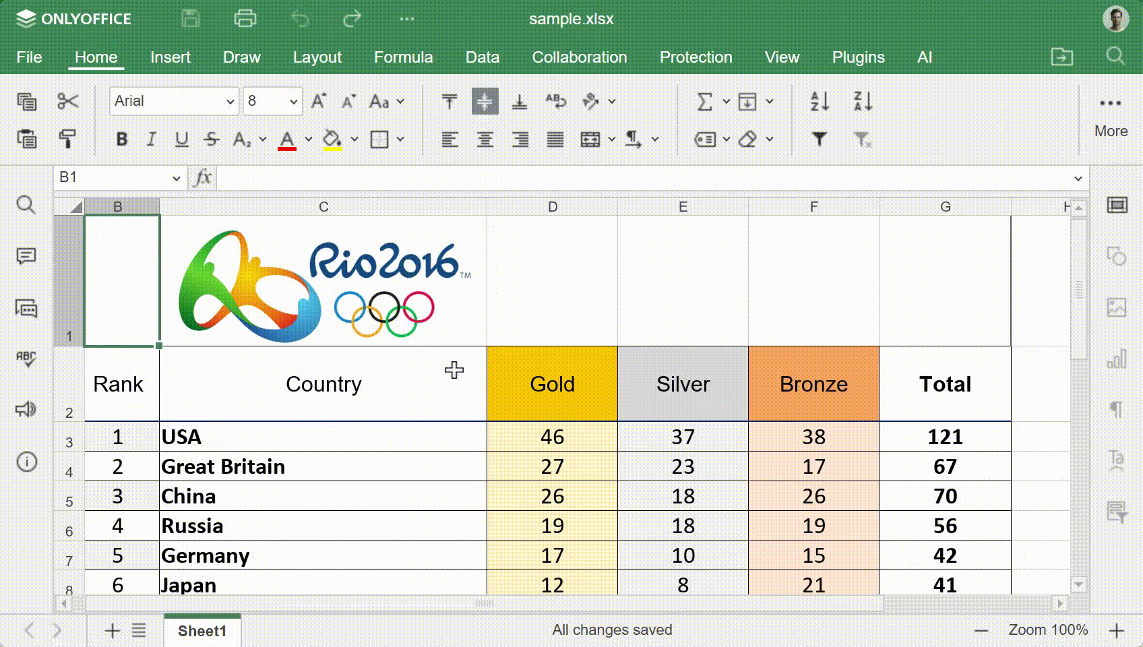The width and height of the screenshot is (1143, 647).
Task: Open Name box dropdown arrow
Action: pyautogui.click(x=176, y=179)
